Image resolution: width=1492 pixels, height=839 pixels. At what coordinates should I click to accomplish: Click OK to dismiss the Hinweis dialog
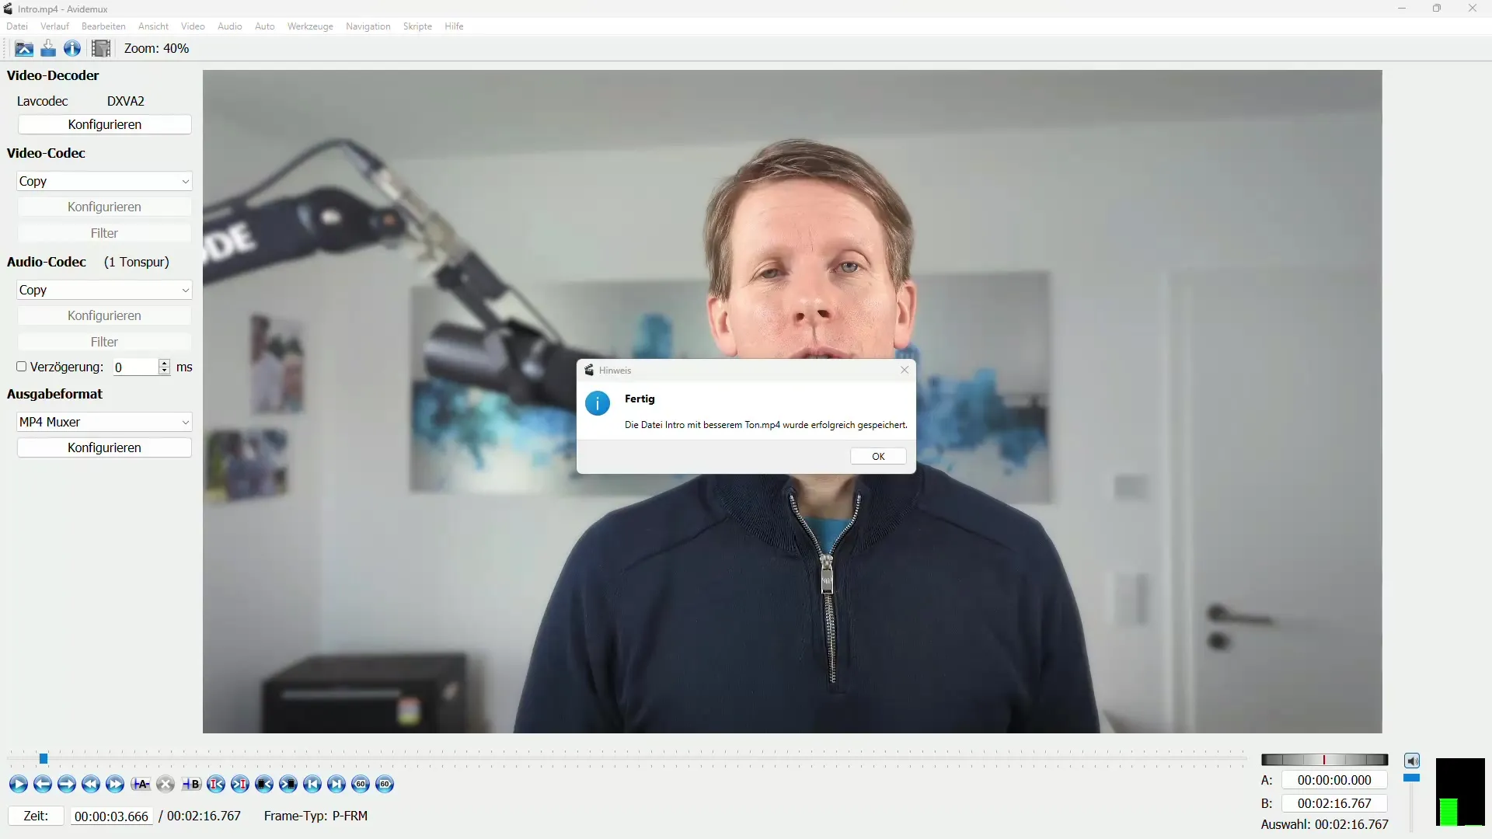point(878,456)
